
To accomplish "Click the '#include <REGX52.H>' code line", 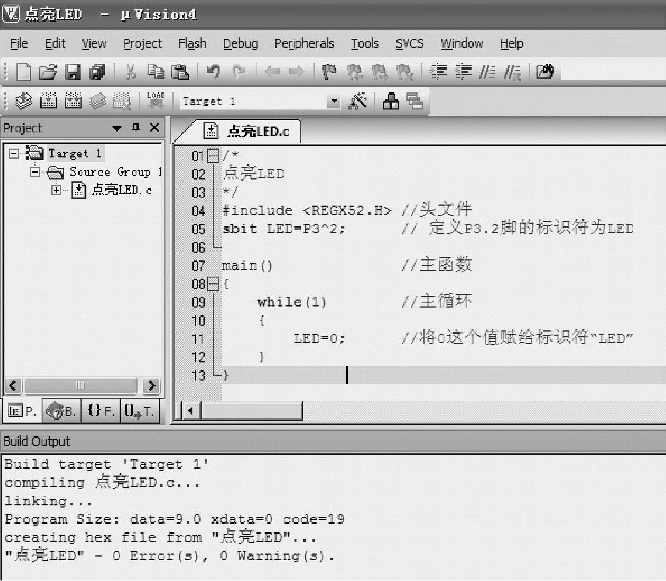I will pyautogui.click(x=306, y=211).
